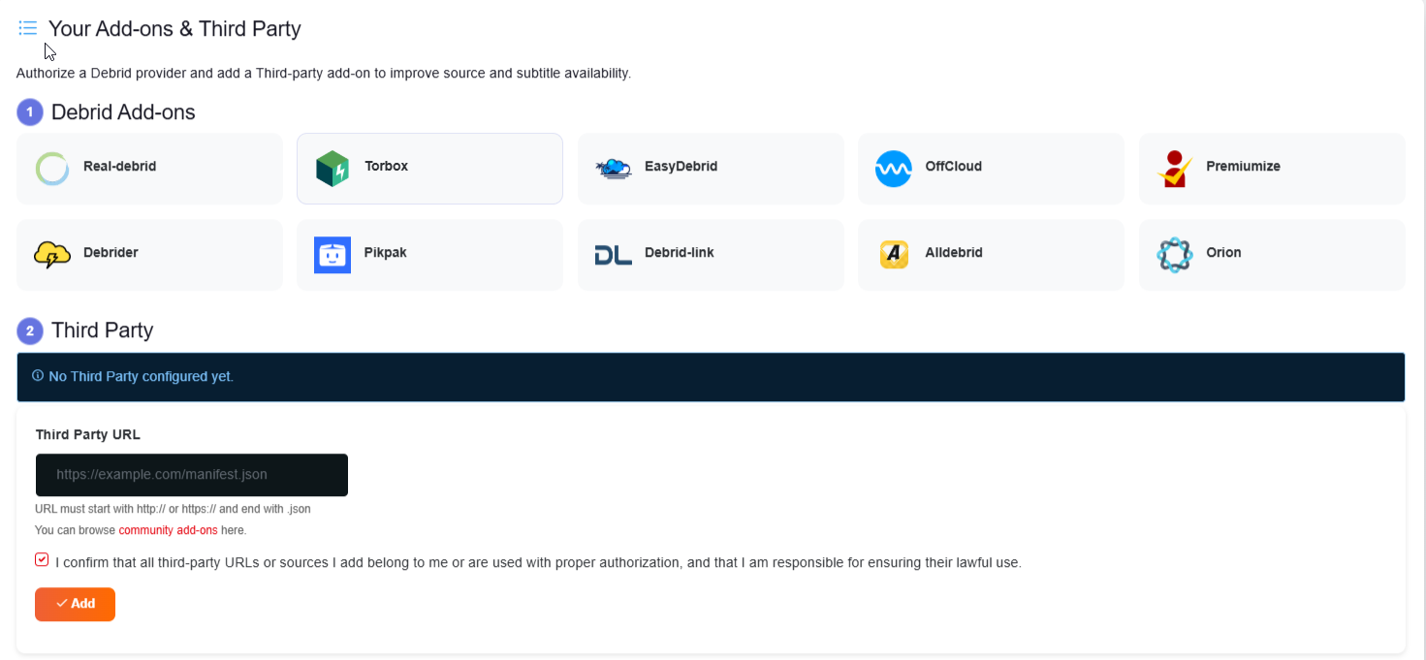The height and width of the screenshot is (660, 1426).
Task: Select the OffCloud provider
Action: 893,166
